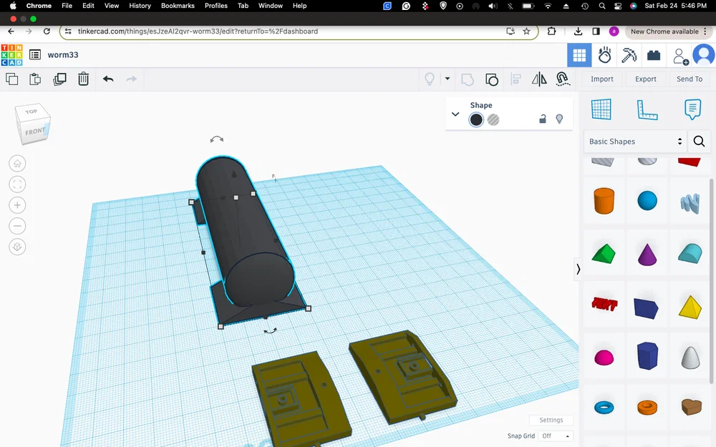Toggle the shape lock icon
This screenshot has height=447, width=716.
coord(543,119)
